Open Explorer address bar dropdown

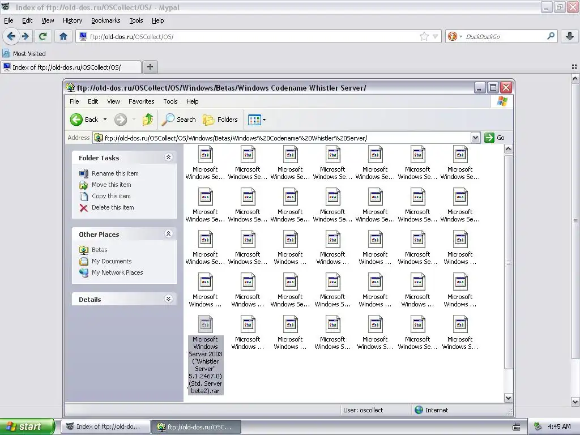tap(475, 138)
